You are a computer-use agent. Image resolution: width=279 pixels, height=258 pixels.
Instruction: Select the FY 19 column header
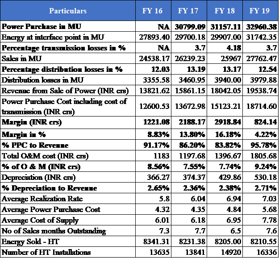pos(261,11)
